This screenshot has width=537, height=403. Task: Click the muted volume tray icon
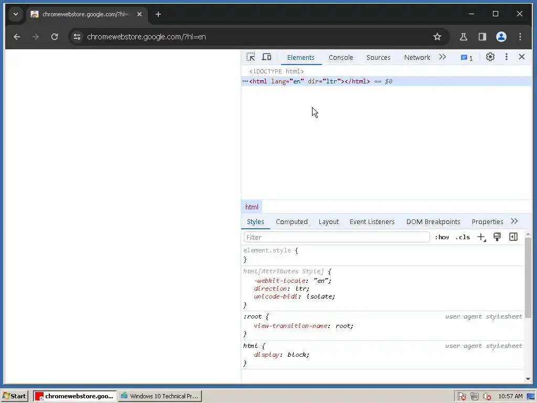(x=487, y=396)
